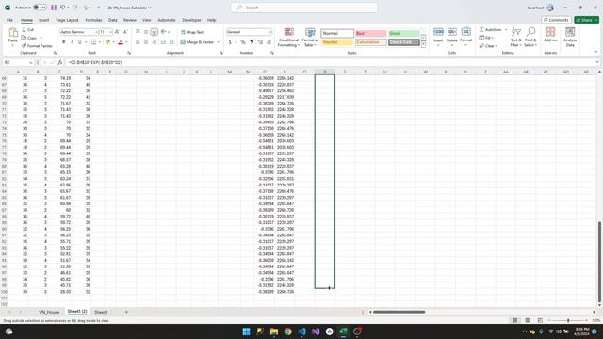Expand AutoSum dropdown arrow
The width and height of the screenshot is (603, 339).
506,29
